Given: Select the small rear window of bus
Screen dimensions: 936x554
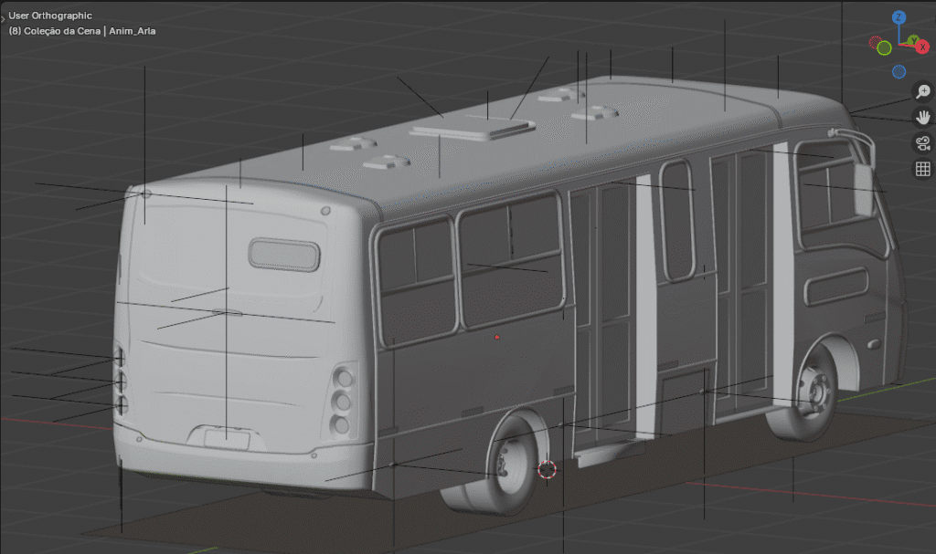Looking at the screenshot, I should pos(284,255).
